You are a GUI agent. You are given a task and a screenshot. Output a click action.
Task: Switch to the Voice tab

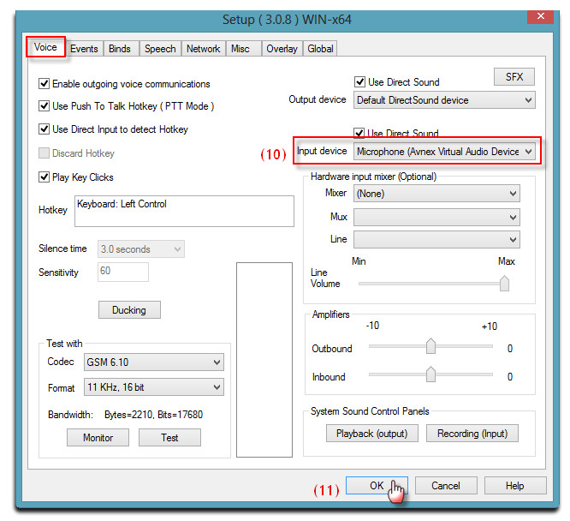point(45,47)
